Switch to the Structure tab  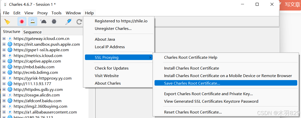pos(12,32)
